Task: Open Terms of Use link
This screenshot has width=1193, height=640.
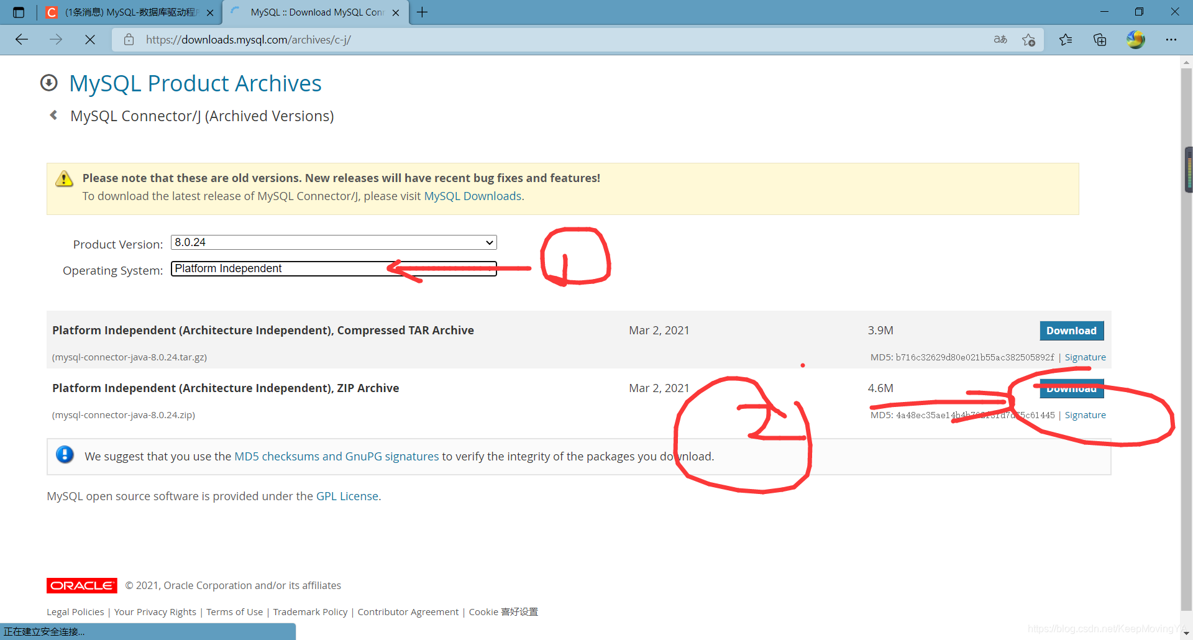Action: (x=235, y=612)
